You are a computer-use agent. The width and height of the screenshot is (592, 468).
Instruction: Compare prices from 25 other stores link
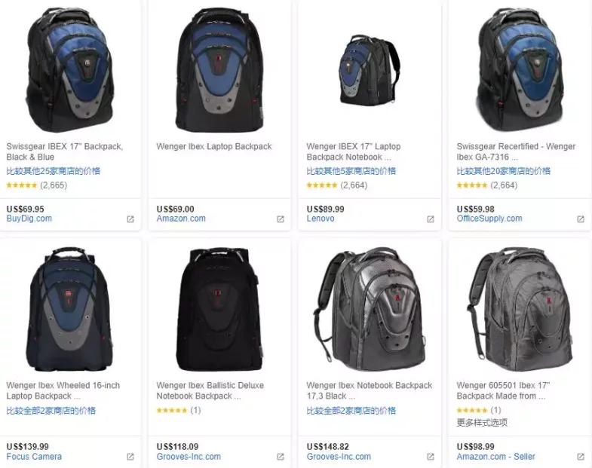coord(54,171)
